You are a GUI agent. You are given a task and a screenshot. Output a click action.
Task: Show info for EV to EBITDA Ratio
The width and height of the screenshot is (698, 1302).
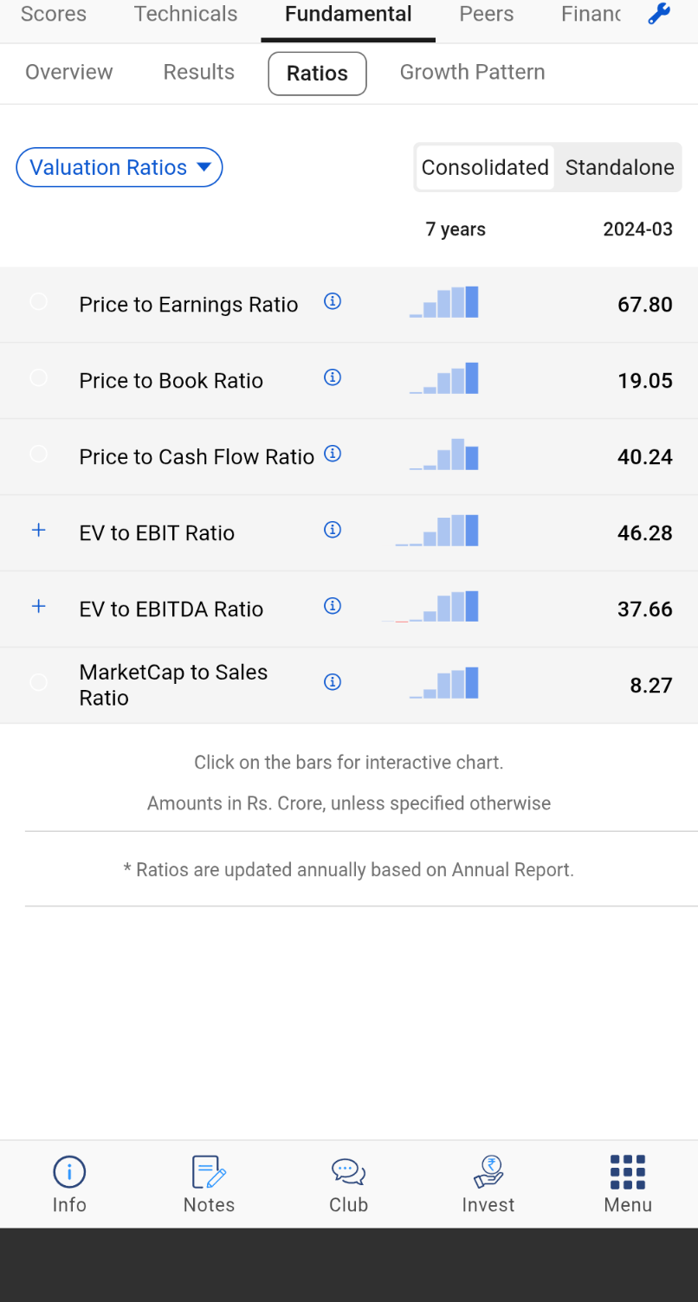pyautogui.click(x=333, y=606)
